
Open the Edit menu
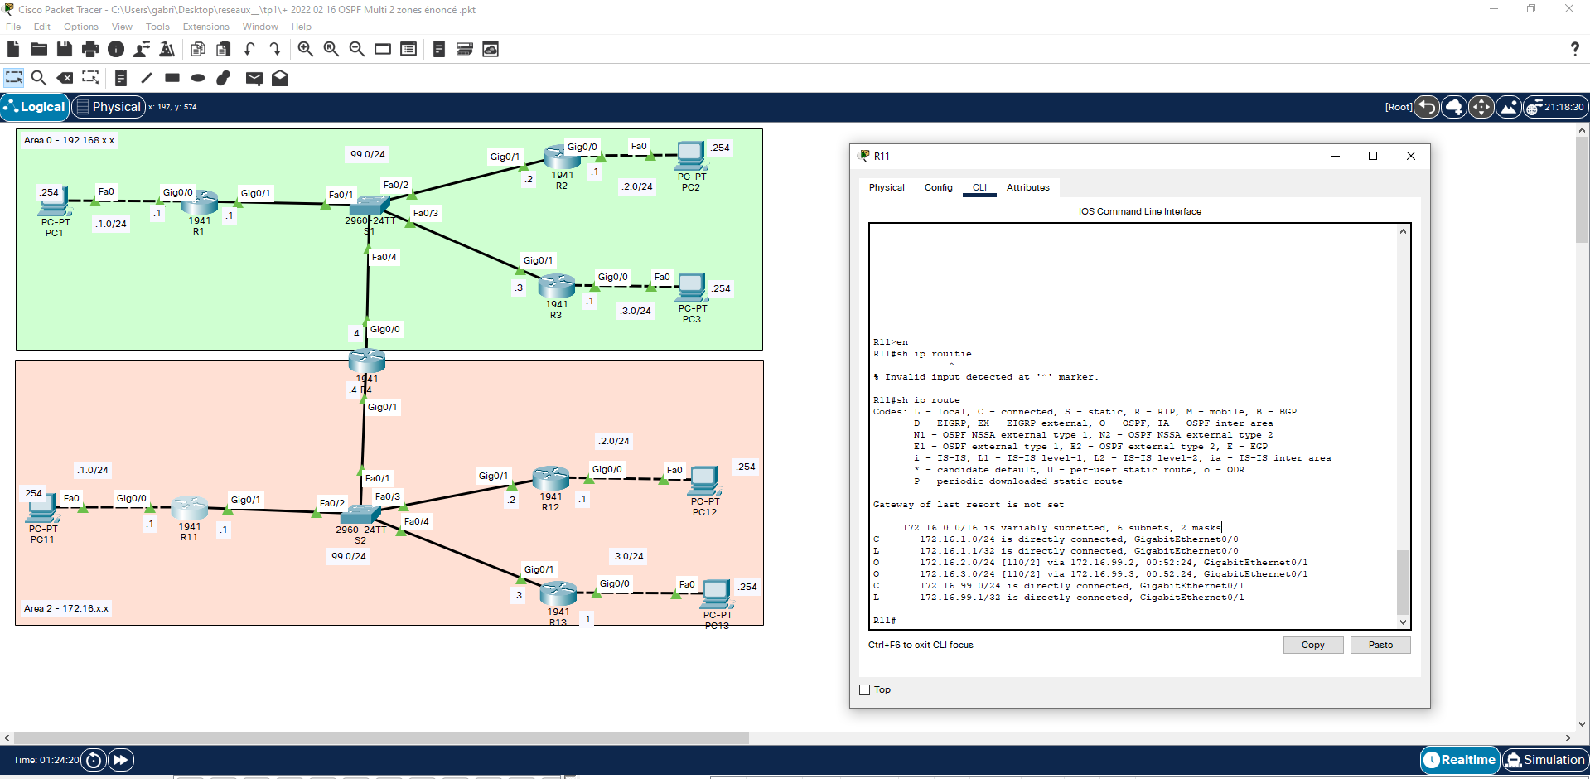pyautogui.click(x=42, y=27)
